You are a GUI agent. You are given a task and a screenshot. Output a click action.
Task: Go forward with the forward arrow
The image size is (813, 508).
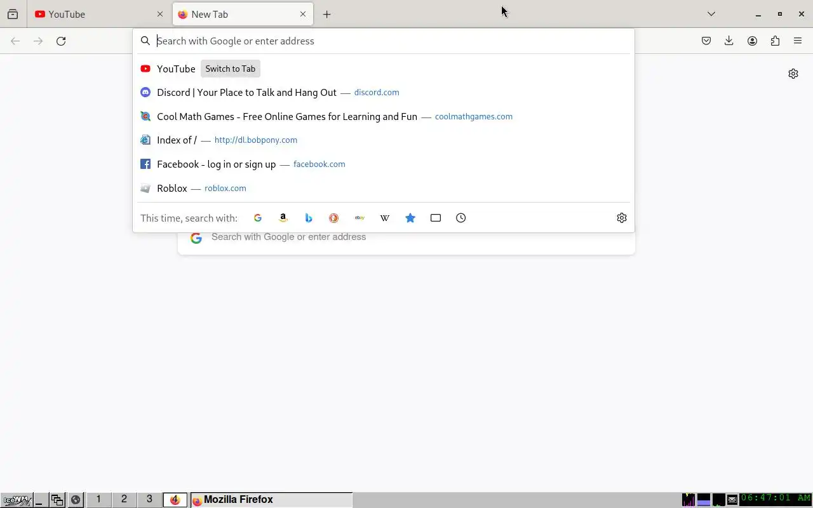tap(38, 41)
